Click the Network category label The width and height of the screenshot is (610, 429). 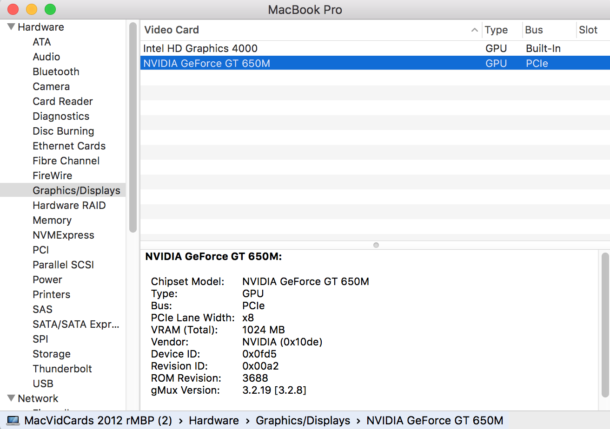pos(38,398)
